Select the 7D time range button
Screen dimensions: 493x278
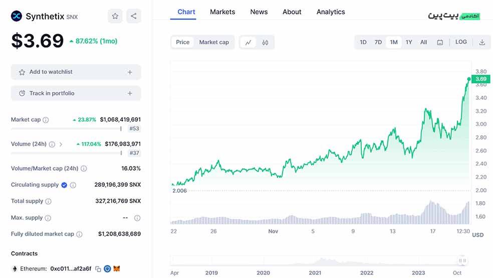pyautogui.click(x=378, y=42)
